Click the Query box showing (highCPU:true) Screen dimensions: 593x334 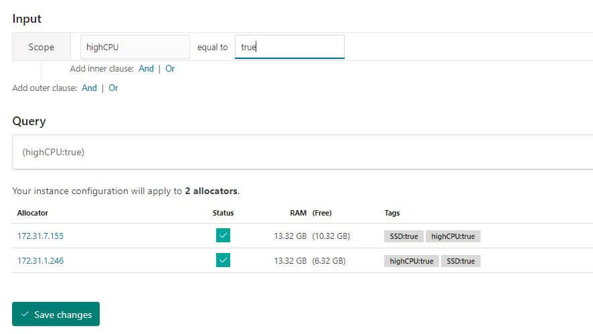pyautogui.click(x=303, y=152)
